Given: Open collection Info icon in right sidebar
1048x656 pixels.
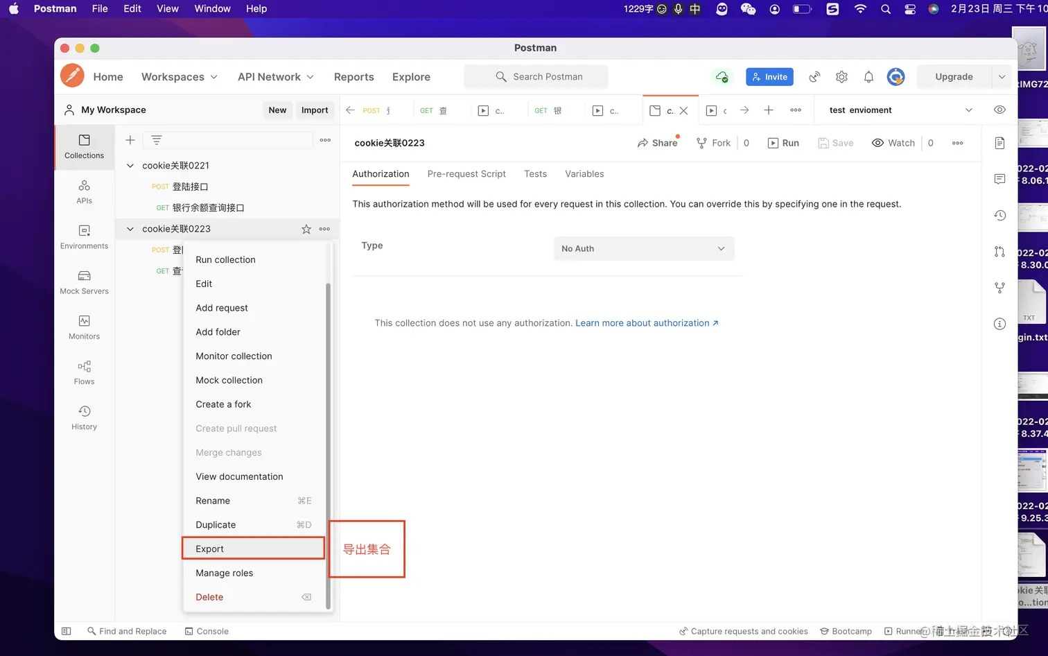Looking at the screenshot, I should (999, 324).
